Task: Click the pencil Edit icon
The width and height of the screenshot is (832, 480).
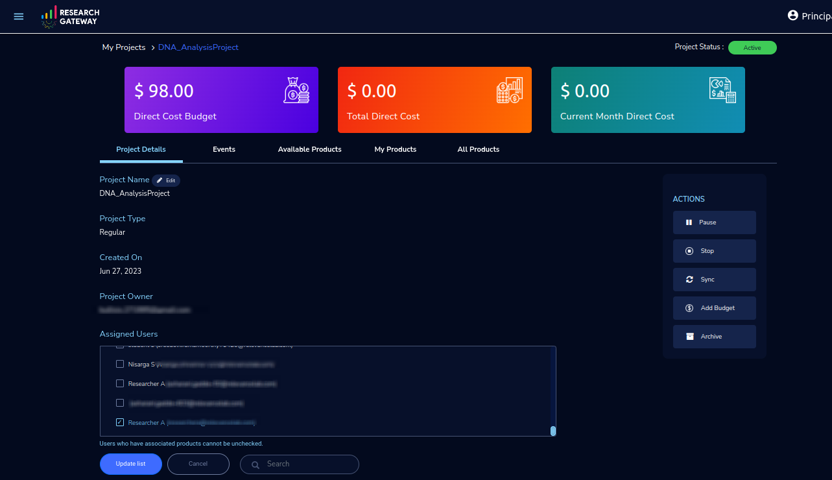Action: (160, 180)
